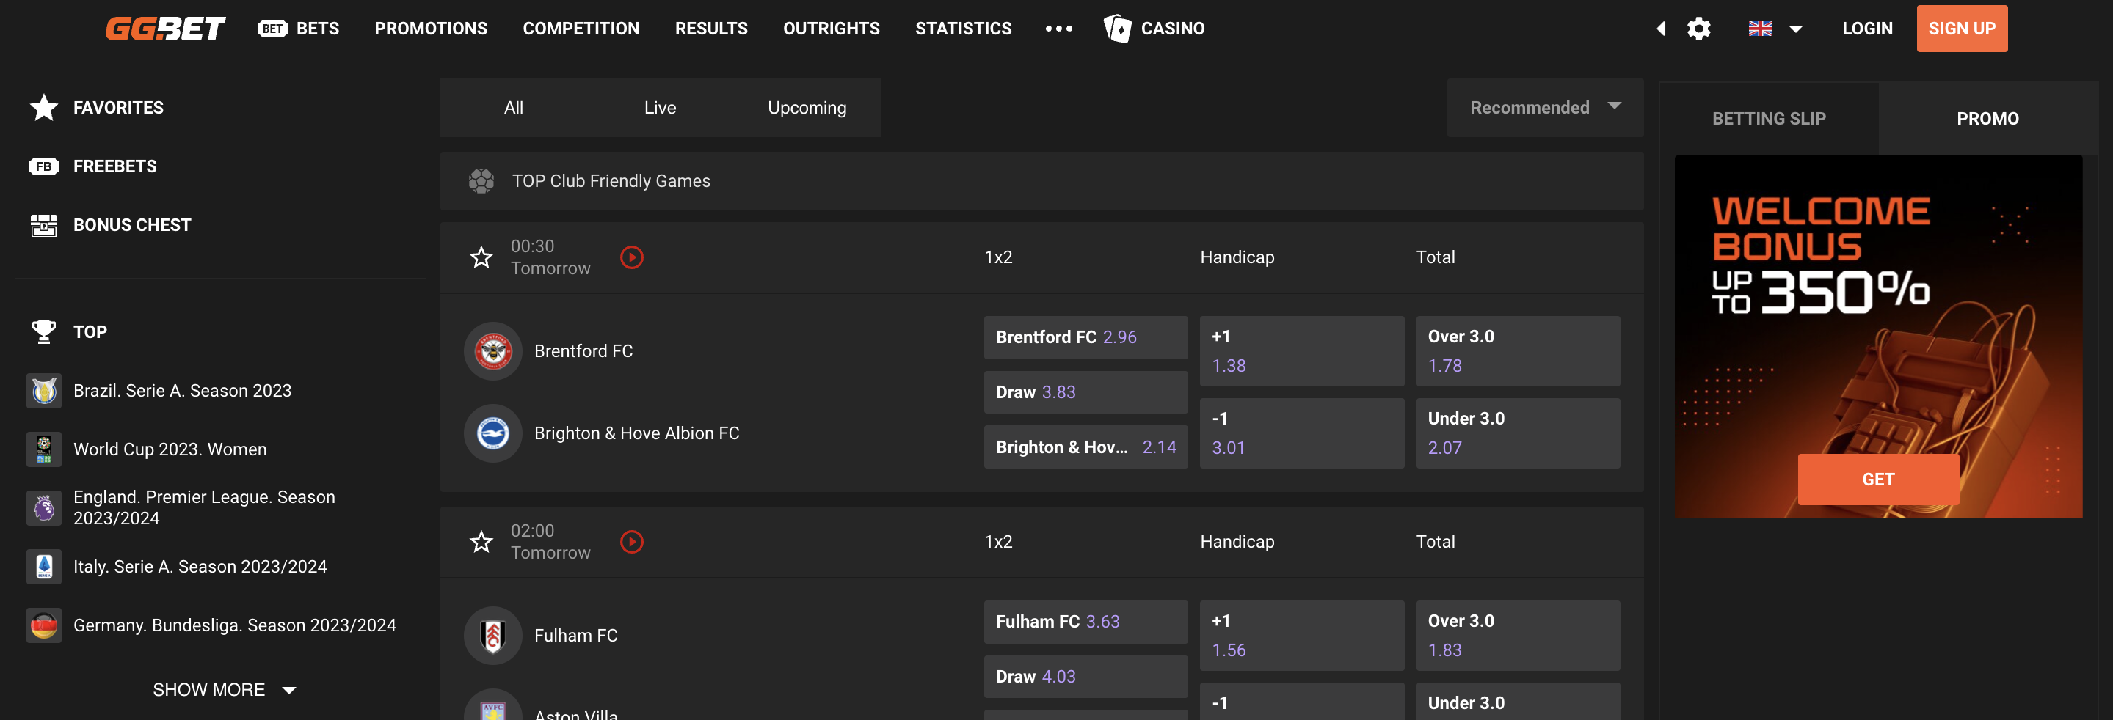Open FREEBETS in sidebar

(114, 166)
